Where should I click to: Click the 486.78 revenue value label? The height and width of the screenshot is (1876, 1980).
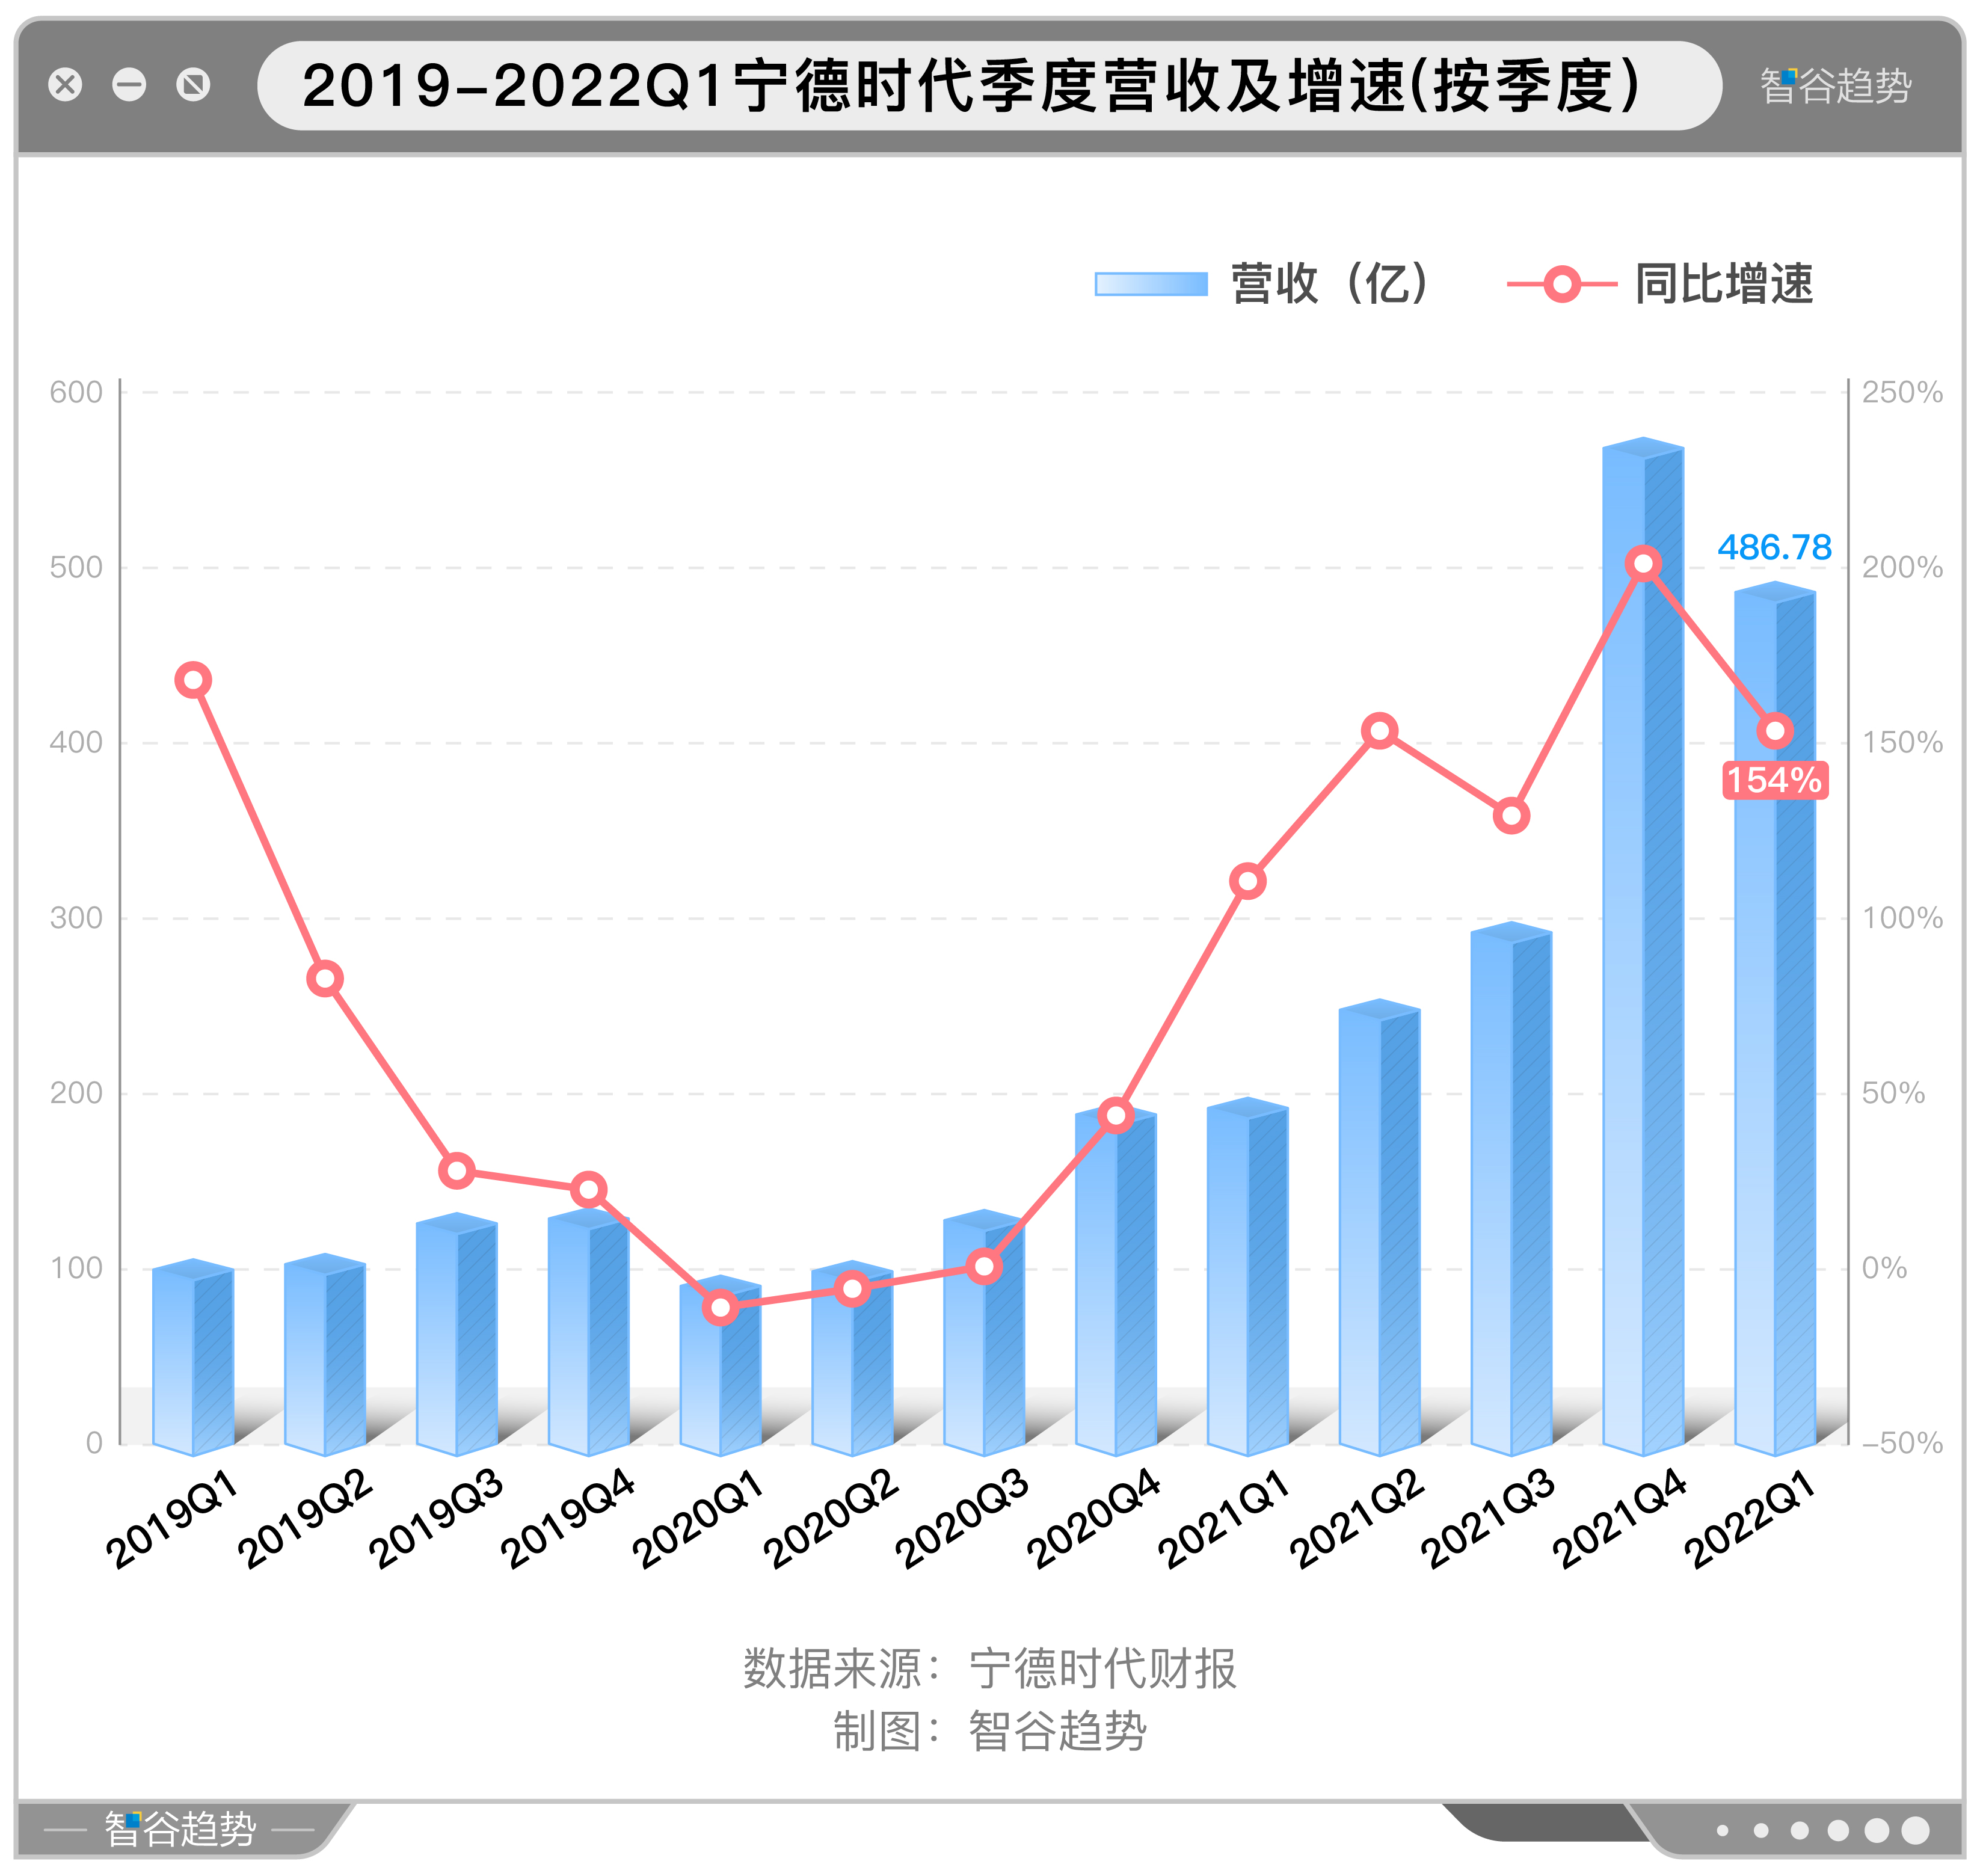[x=1774, y=547]
